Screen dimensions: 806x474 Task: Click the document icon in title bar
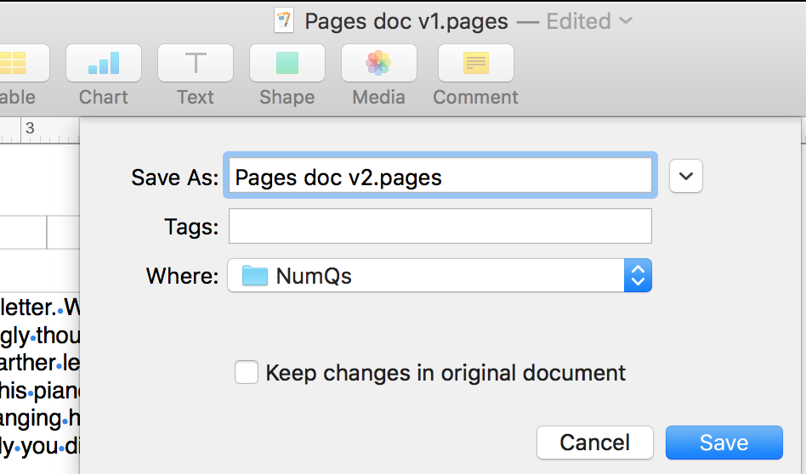coord(284,21)
